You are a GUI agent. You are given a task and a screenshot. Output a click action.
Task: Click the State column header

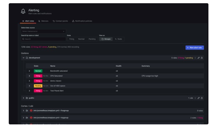[x=36, y=66]
